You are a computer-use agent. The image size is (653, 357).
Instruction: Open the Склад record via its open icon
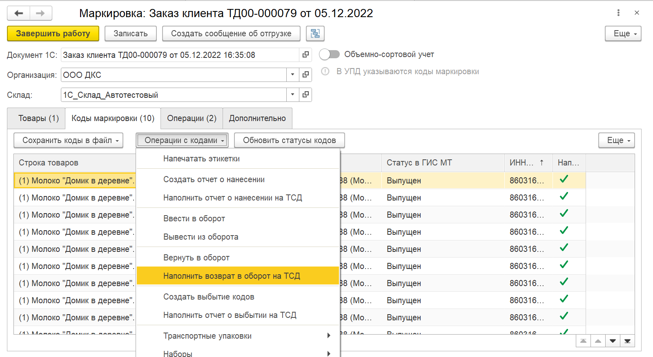coord(305,95)
